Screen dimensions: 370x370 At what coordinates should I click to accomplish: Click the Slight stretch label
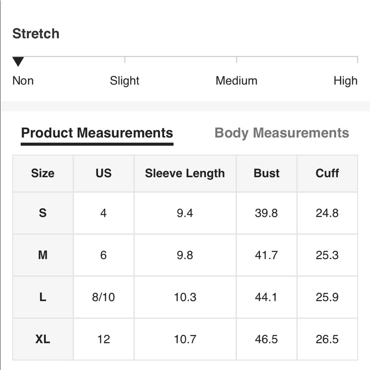[125, 81]
